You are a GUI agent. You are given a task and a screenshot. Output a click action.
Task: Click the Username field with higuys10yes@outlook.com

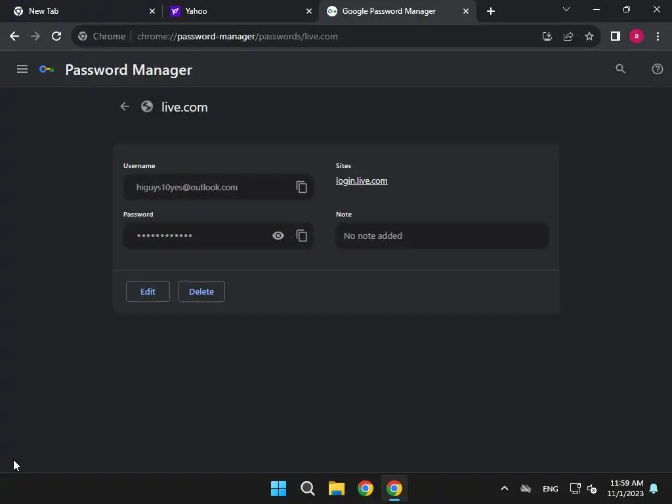(x=218, y=187)
